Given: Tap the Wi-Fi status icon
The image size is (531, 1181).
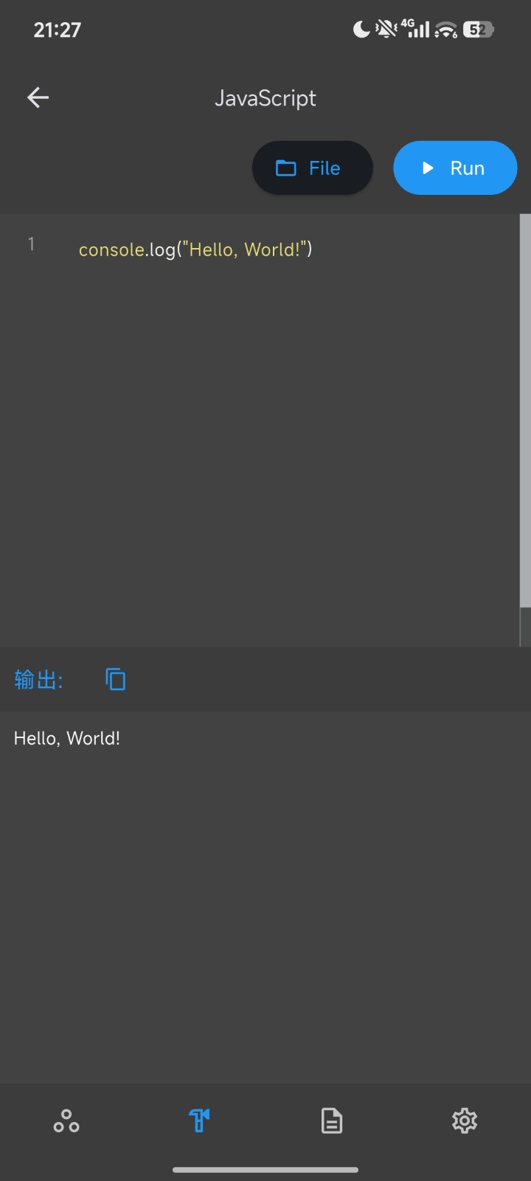Looking at the screenshot, I should click(x=445, y=30).
